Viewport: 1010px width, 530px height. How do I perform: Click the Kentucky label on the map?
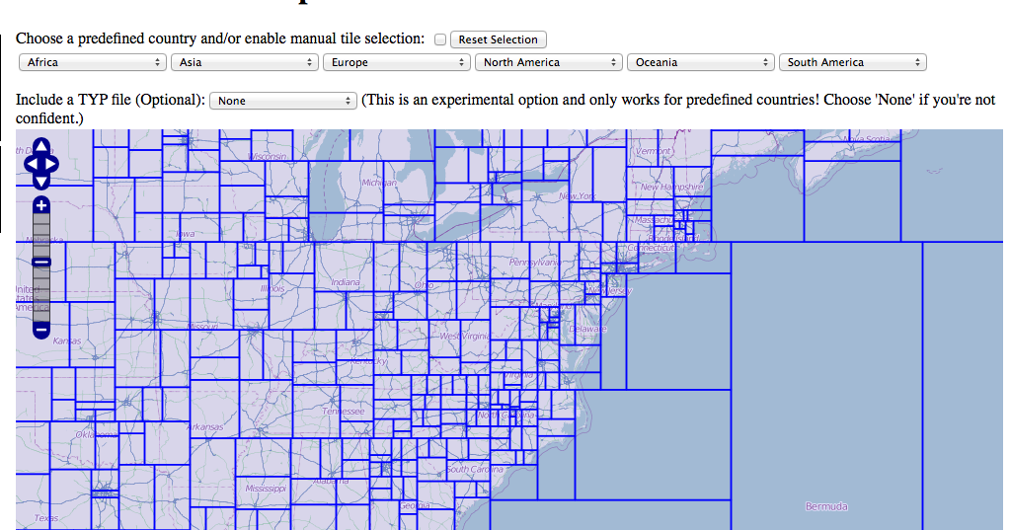point(369,361)
